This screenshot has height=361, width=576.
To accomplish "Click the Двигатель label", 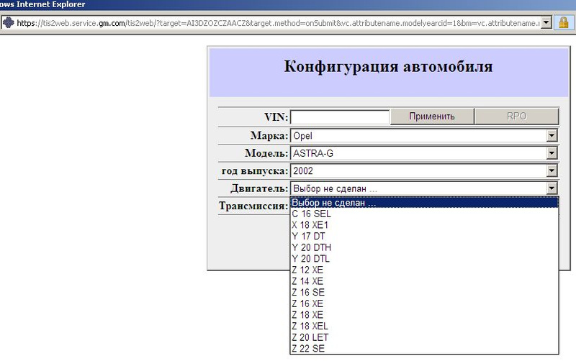I will 259,188.
